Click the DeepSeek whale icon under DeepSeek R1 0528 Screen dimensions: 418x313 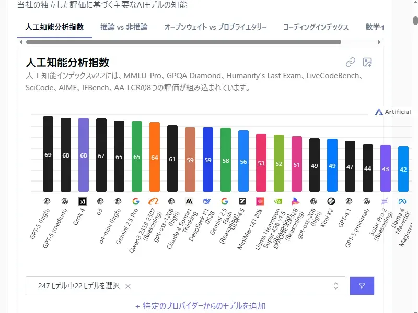point(208,201)
